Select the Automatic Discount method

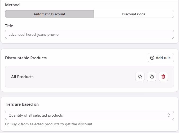[x=49, y=14]
